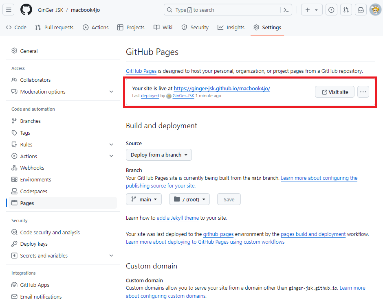
Task: Expand the Secrets and variables chevron
Action: (x=111, y=255)
